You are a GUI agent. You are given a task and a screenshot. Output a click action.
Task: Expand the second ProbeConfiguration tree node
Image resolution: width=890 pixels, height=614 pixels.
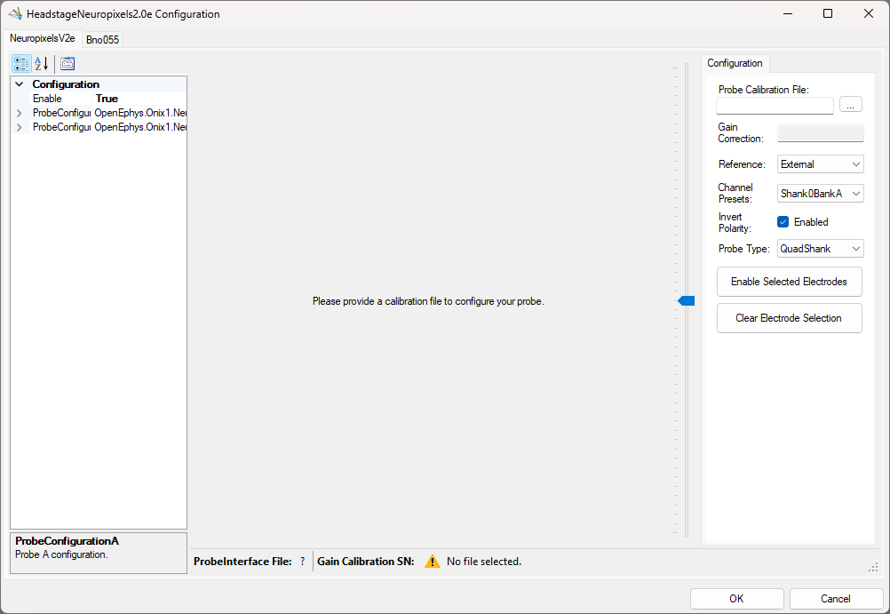point(20,127)
